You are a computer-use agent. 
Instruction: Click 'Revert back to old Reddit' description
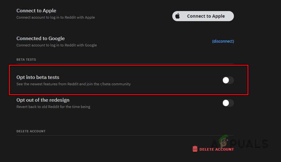(x=53, y=107)
